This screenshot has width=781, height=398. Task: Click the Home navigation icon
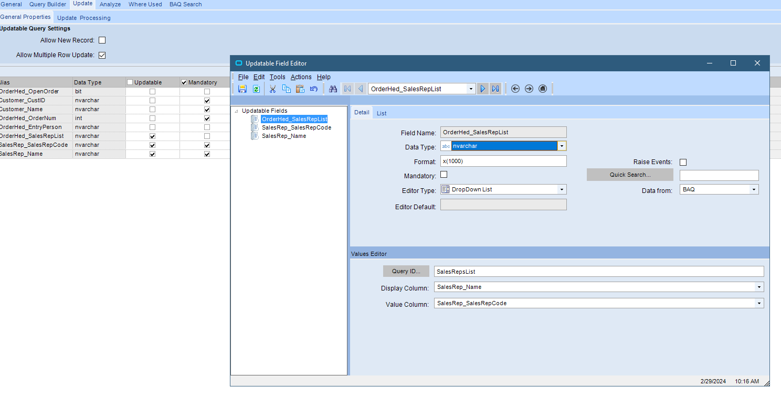coord(543,89)
